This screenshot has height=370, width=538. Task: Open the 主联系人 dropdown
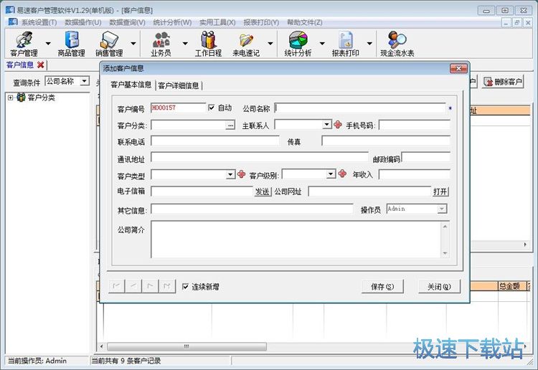pyautogui.click(x=327, y=125)
